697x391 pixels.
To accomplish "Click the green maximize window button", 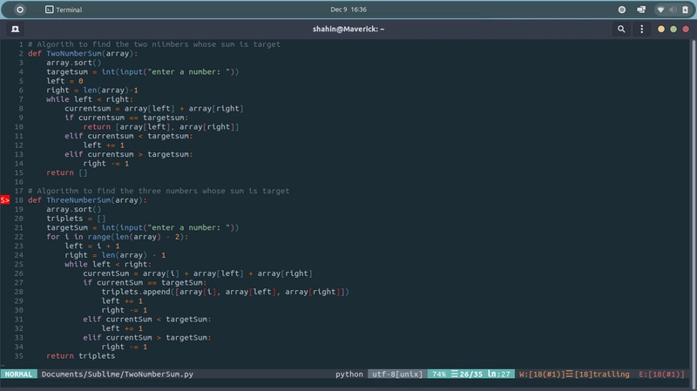I will click(x=673, y=29).
